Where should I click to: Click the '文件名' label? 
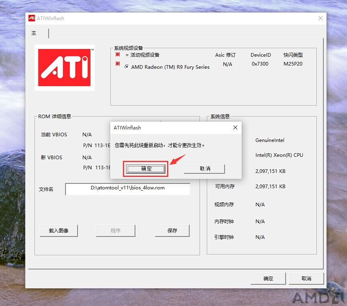pyautogui.click(x=46, y=189)
